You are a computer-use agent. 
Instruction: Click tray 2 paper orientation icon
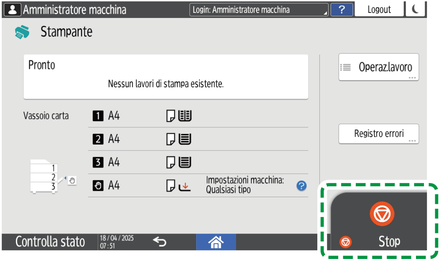point(171,139)
